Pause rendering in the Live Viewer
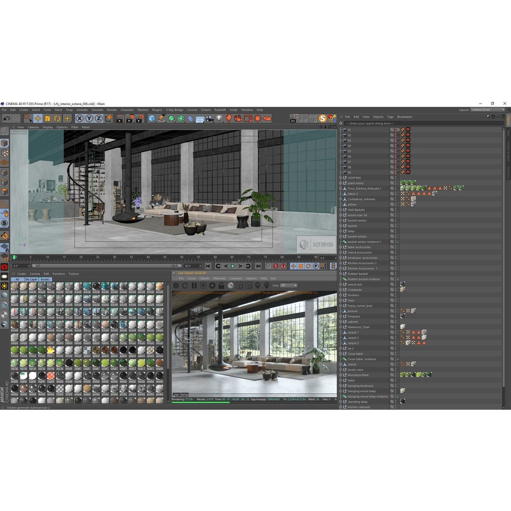 [194, 286]
